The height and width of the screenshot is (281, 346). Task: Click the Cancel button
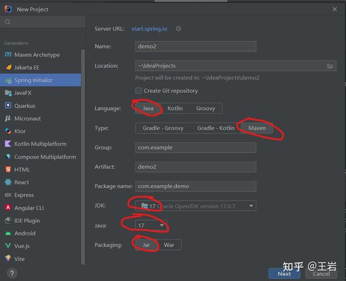click(x=321, y=274)
